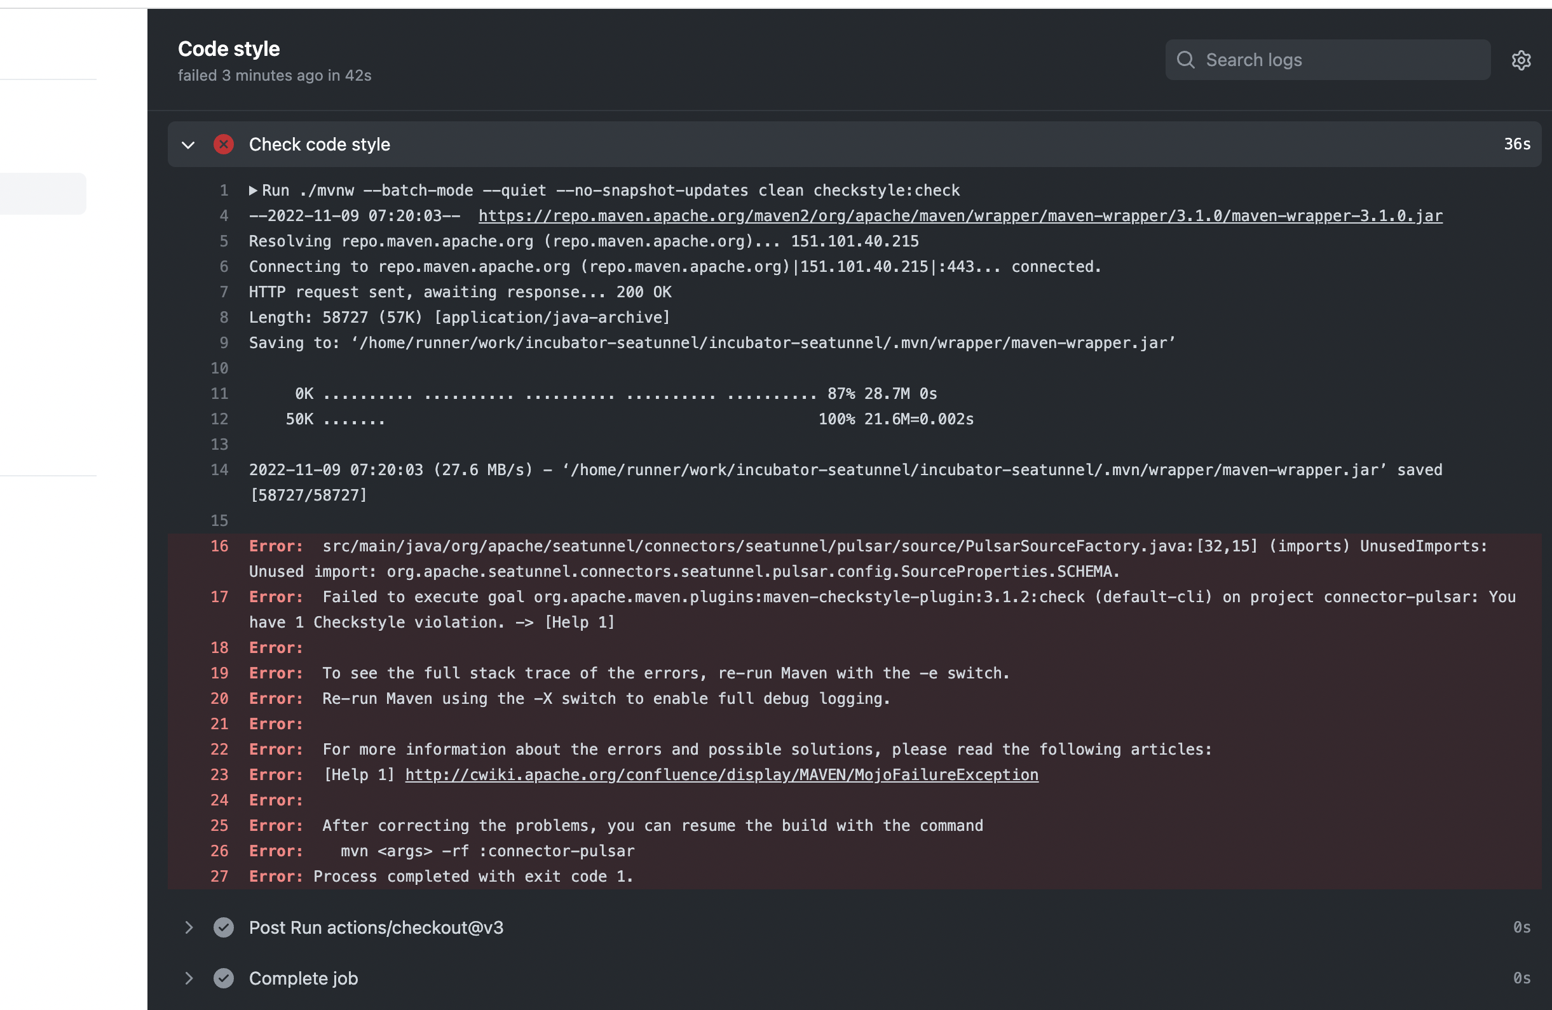
Task: Select the Check code style header
Action: (320, 145)
